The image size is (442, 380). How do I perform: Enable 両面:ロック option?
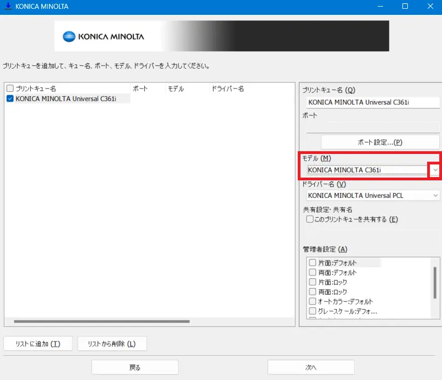click(x=313, y=292)
